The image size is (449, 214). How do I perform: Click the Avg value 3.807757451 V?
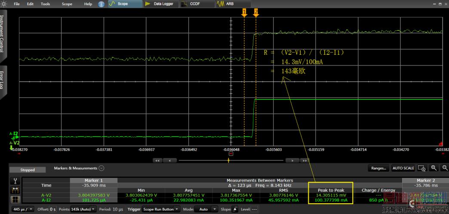pos(188,195)
